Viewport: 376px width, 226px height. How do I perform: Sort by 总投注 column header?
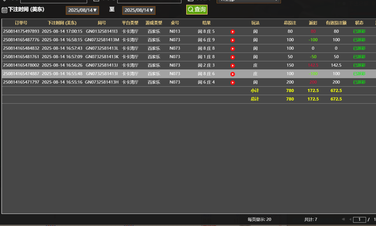point(290,23)
